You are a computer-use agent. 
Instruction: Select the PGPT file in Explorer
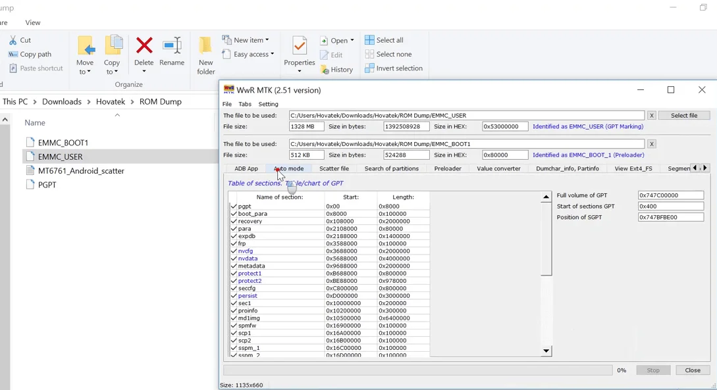click(47, 185)
